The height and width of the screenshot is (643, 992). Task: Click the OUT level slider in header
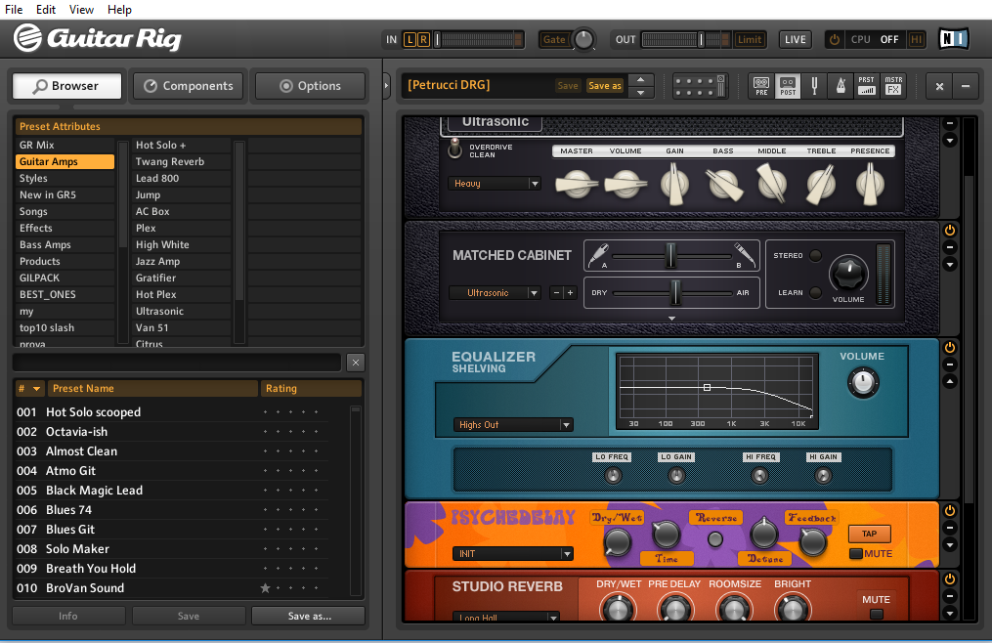pyautogui.click(x=700, y=39)
